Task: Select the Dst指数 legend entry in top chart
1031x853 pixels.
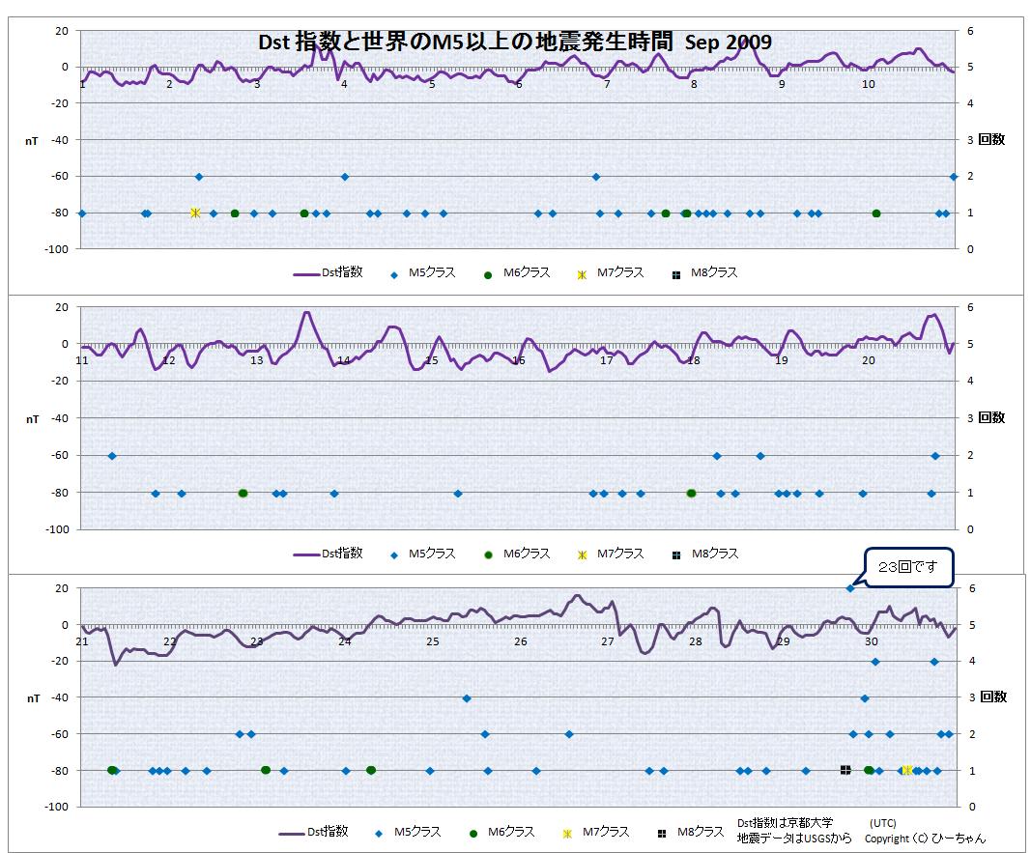Action: coord(329,273)
